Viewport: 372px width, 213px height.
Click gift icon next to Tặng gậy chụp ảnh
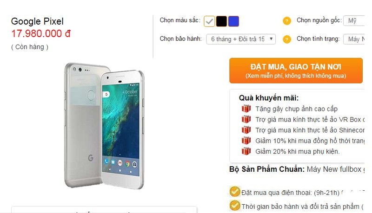pos(246,109)
